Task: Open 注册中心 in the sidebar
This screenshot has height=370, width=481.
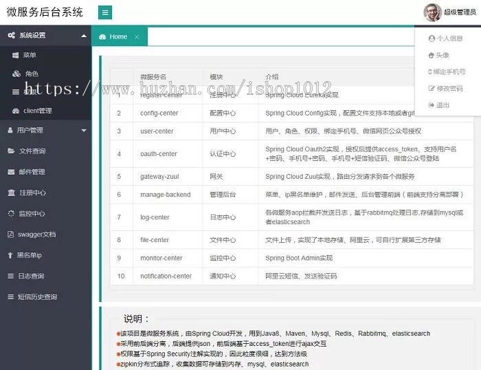Action: (32, 193)
